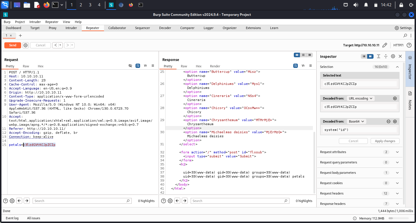Image resolution: width=416 pixels, height=223 pixels.
Task: Send the request
Action: pos(13,45)
